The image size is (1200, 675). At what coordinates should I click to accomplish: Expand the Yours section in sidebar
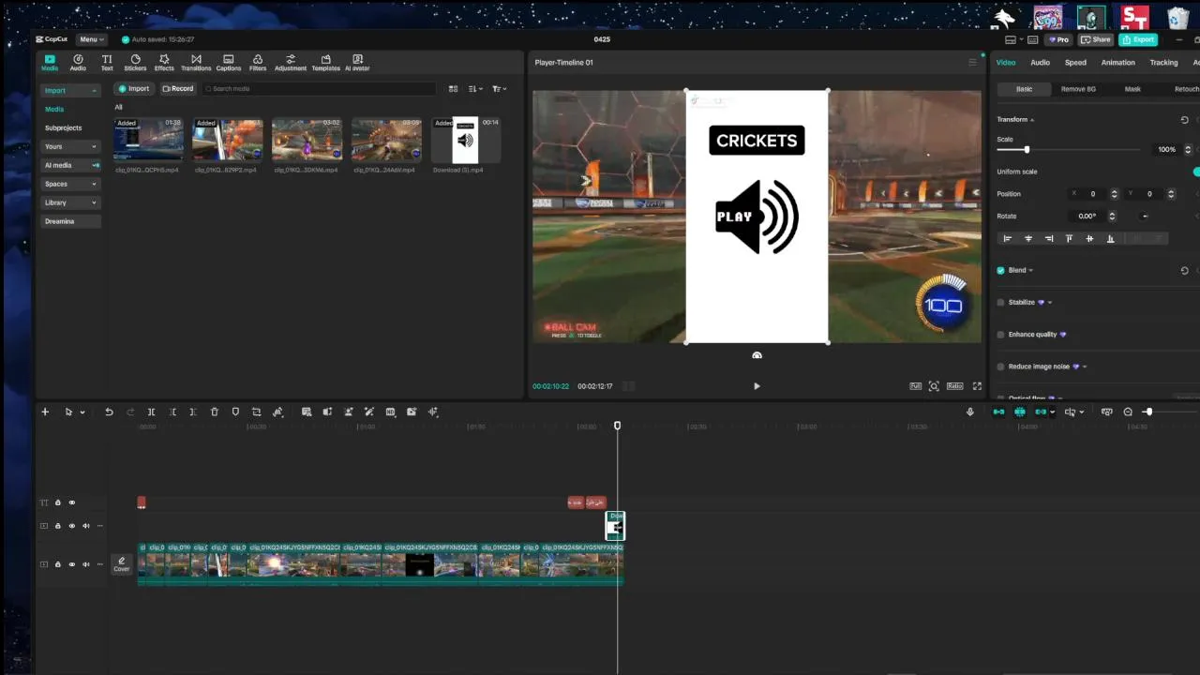pos(70,146)
